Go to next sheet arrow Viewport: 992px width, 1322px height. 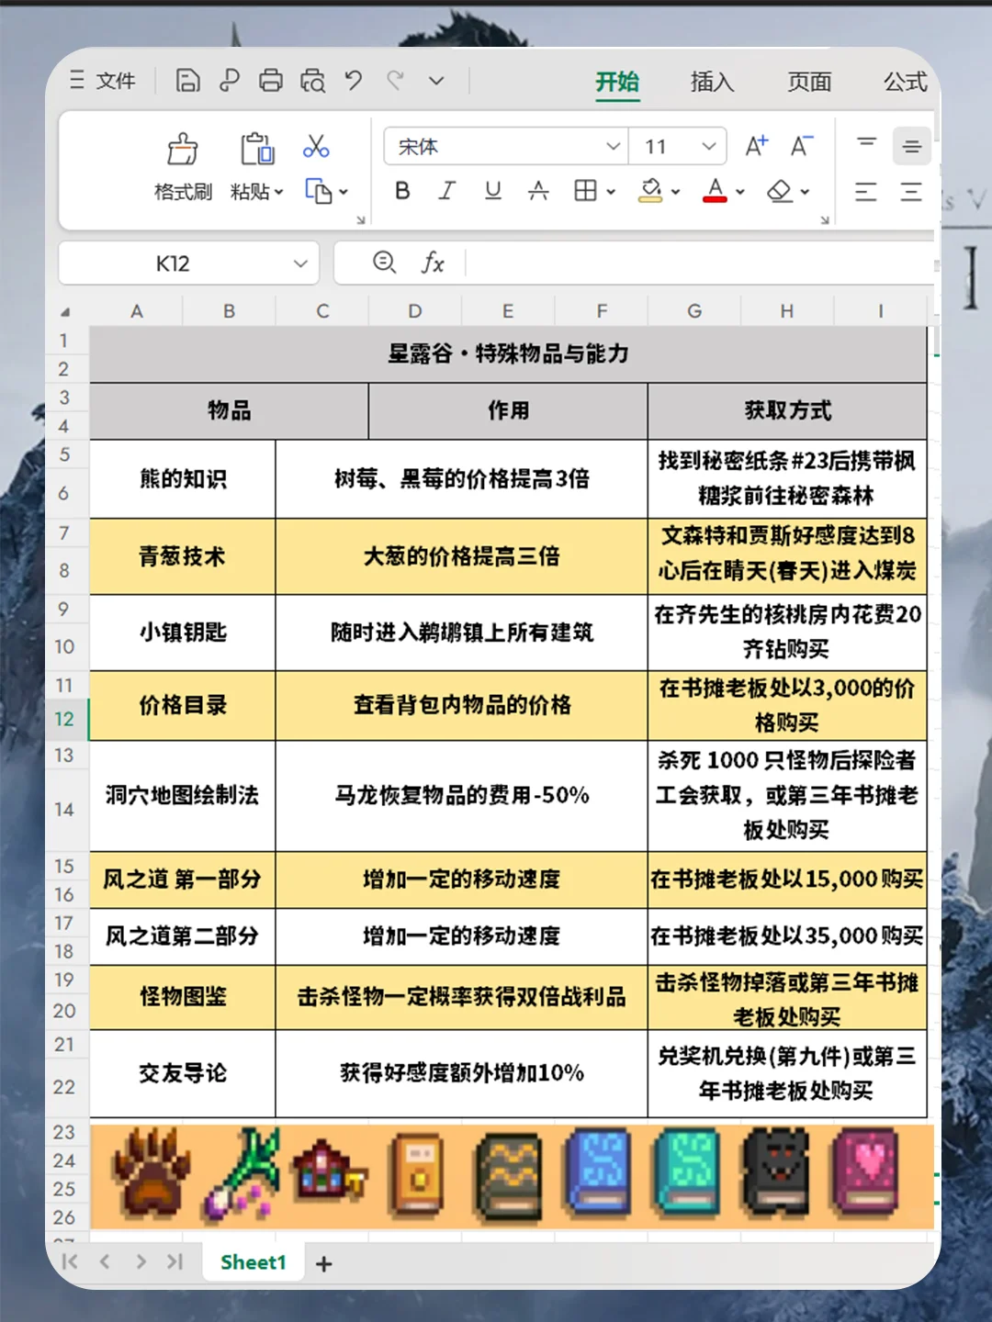[x=141, y=1262]
